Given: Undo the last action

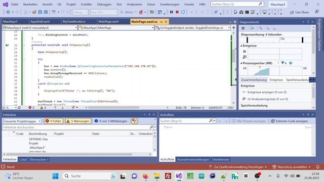Looking at the screenshot, I should point(54,12).
